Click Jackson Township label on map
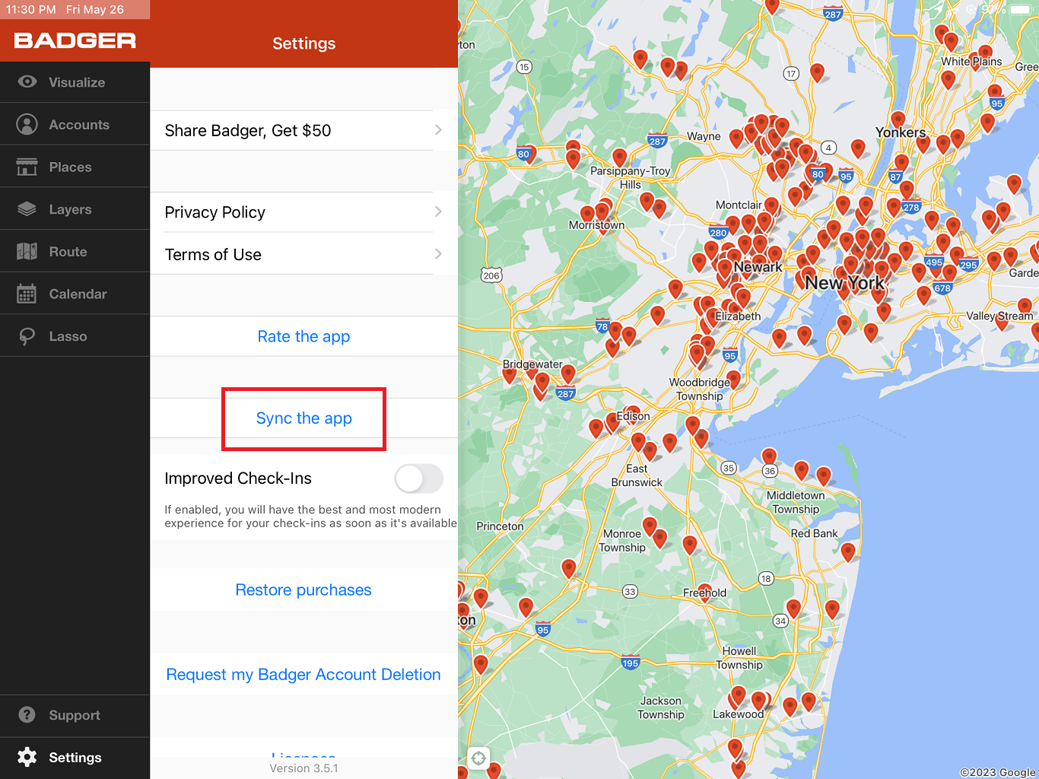1039x779 pixels. point(661,707)
